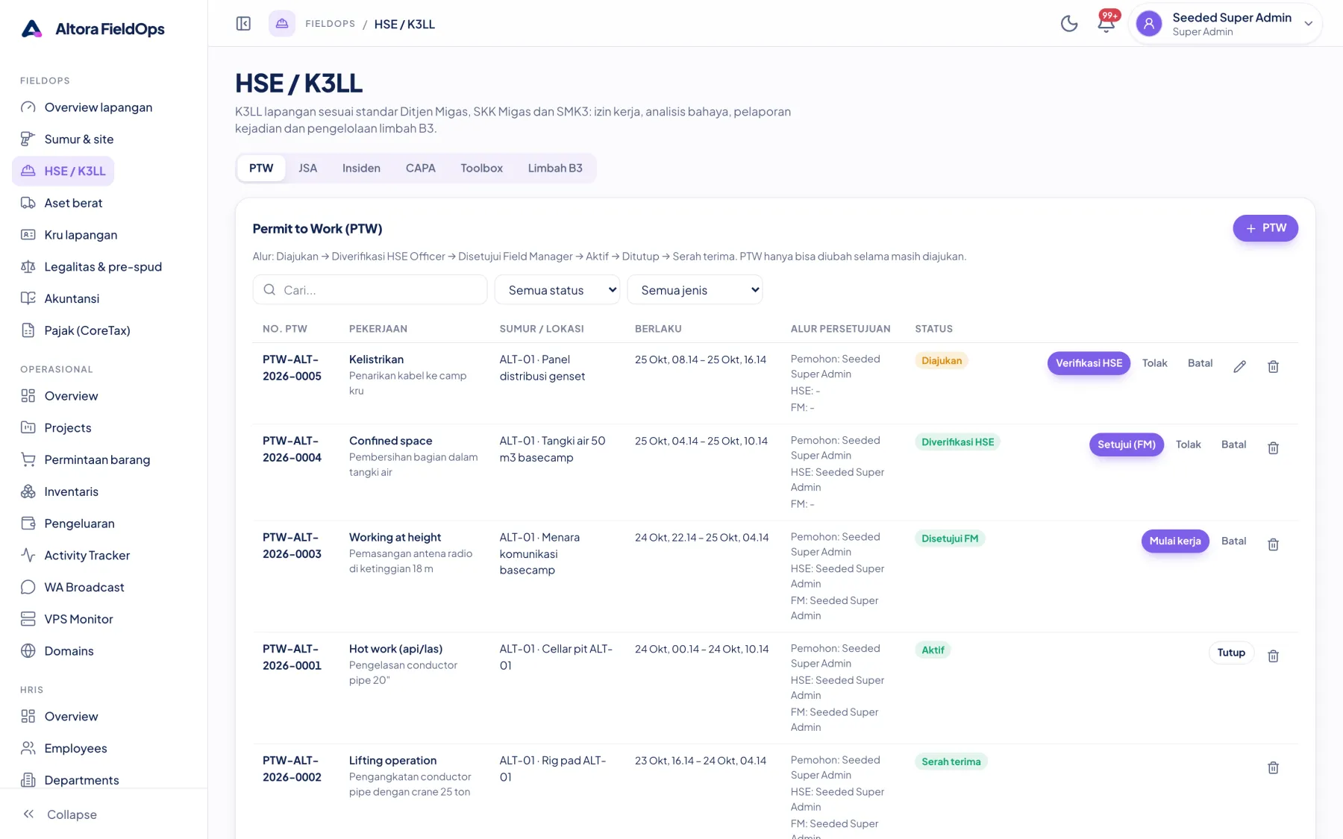Click Mulai kerja for PTW-ALT-2026-0003

pos(1175,541)
